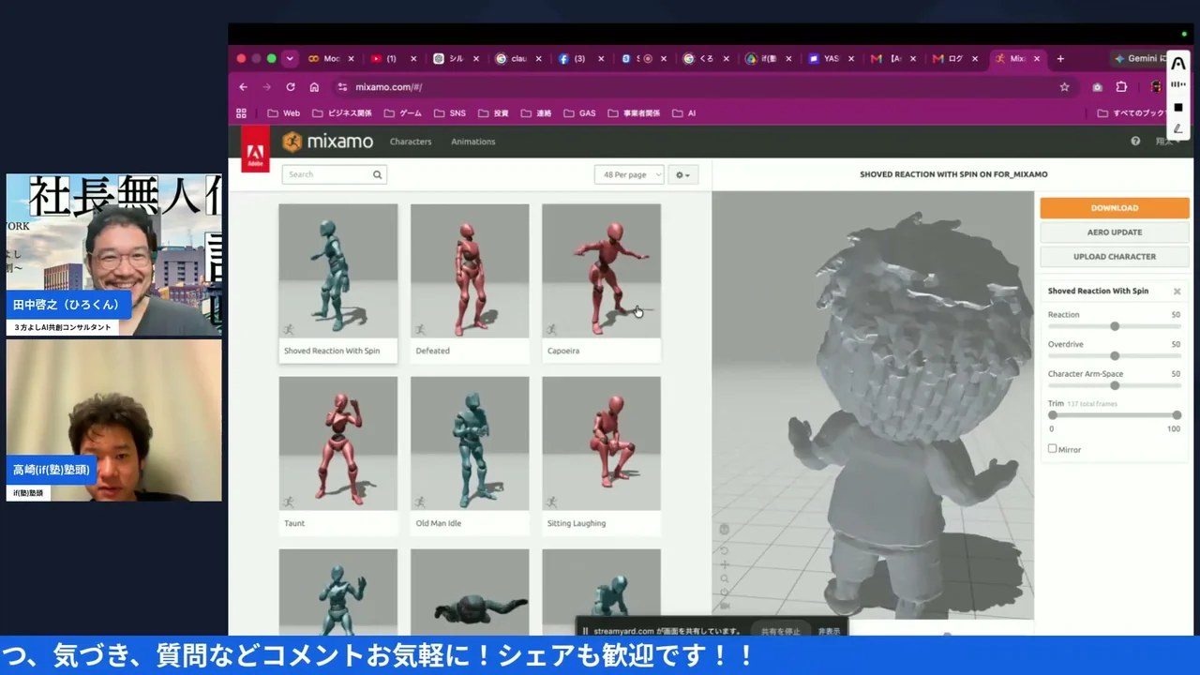Click the Overdrive slider handle

point(1115,356)
